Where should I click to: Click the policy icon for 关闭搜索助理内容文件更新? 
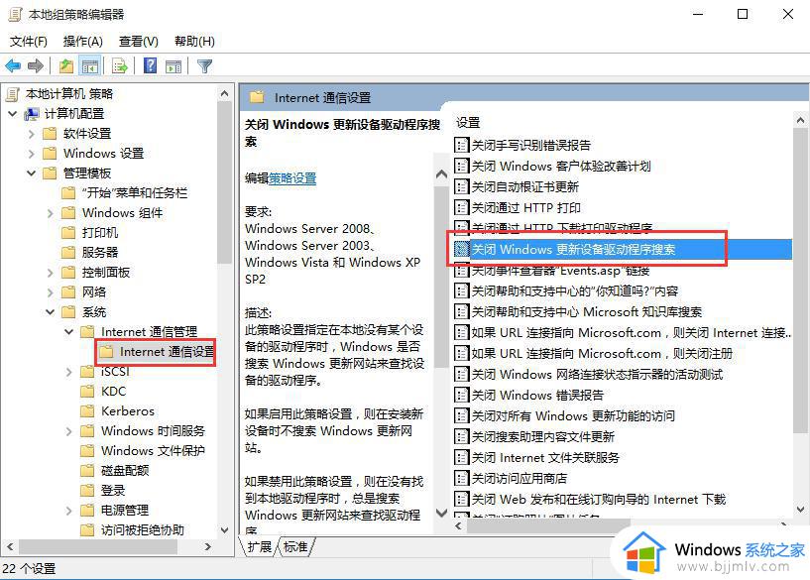(x=461, y=436)
